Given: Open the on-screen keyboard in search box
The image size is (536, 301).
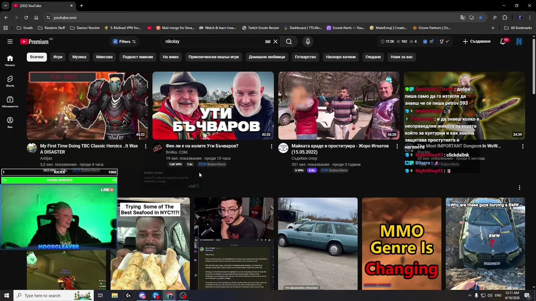Looking at the screenshot, I should (268, 41).
